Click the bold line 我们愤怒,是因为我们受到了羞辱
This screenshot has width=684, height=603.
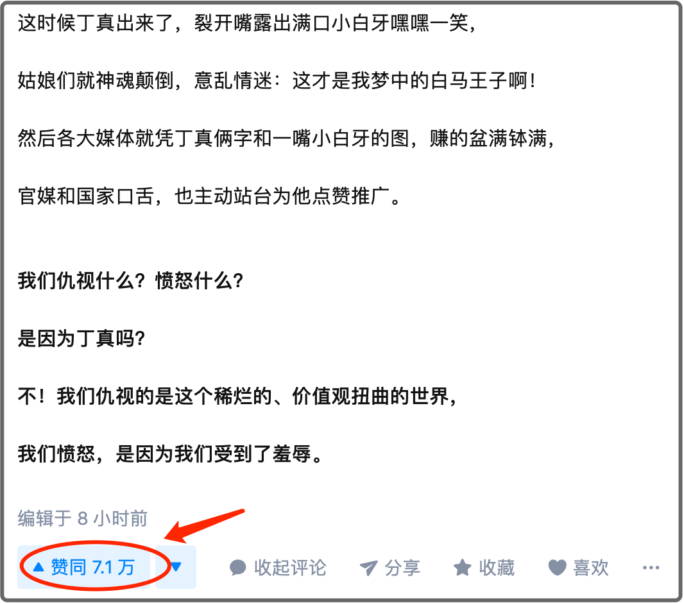(x=170, y=454)
